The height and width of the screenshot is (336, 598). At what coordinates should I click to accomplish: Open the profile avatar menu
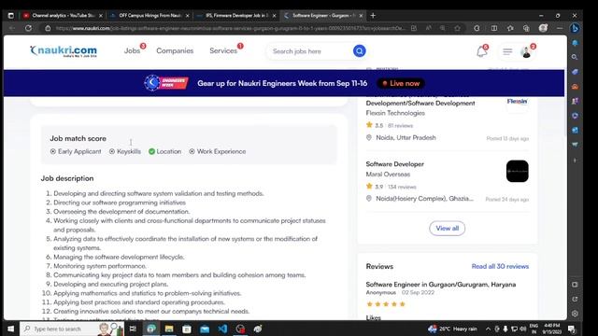(x=526, y=52)
